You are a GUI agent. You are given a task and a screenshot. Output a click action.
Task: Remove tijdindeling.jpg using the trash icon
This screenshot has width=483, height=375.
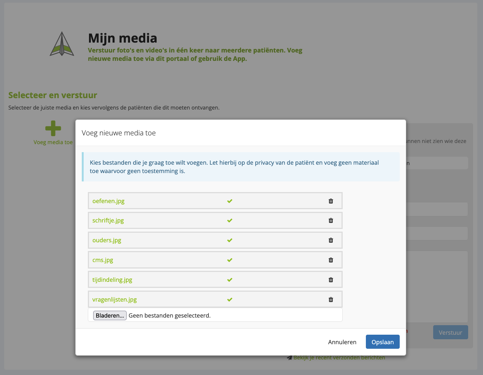click(331, 280)
